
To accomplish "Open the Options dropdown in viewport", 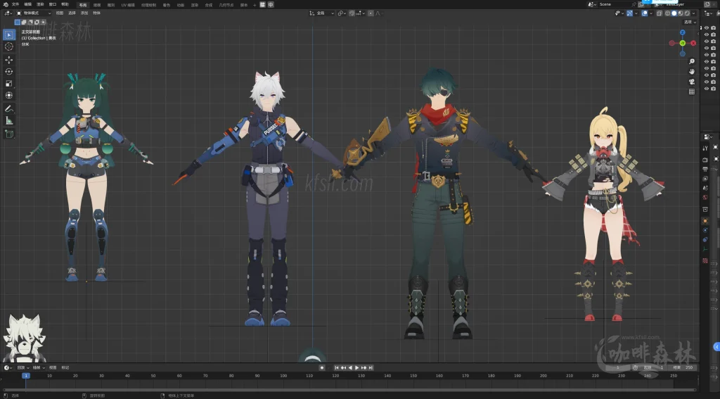I will point(690,22).
